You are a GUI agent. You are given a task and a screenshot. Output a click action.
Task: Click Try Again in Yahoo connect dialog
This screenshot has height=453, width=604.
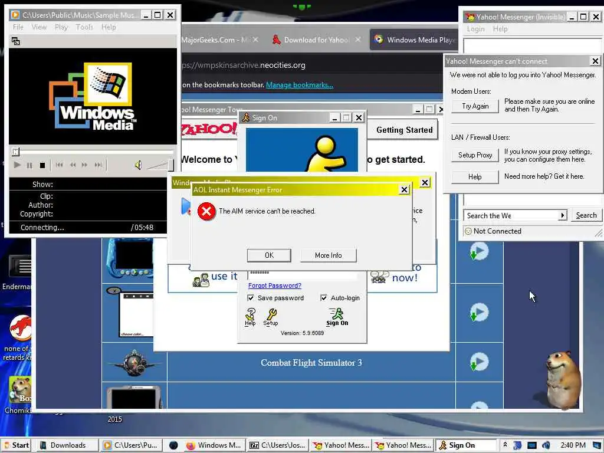pyautogui.click(x=475, y=106)
